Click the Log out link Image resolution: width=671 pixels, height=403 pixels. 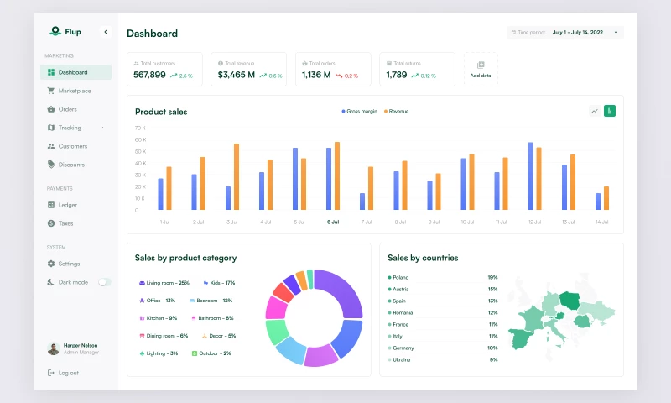[x=64, y=373]
